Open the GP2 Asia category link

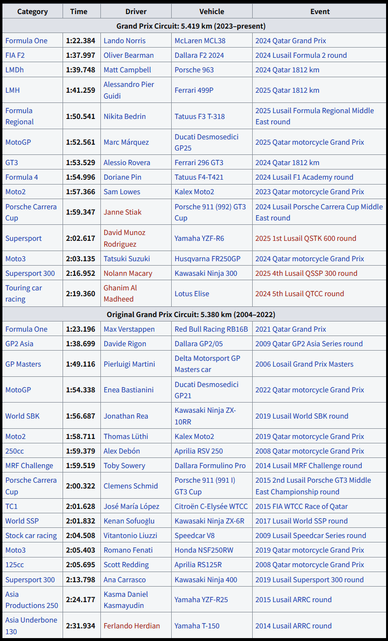19,344
